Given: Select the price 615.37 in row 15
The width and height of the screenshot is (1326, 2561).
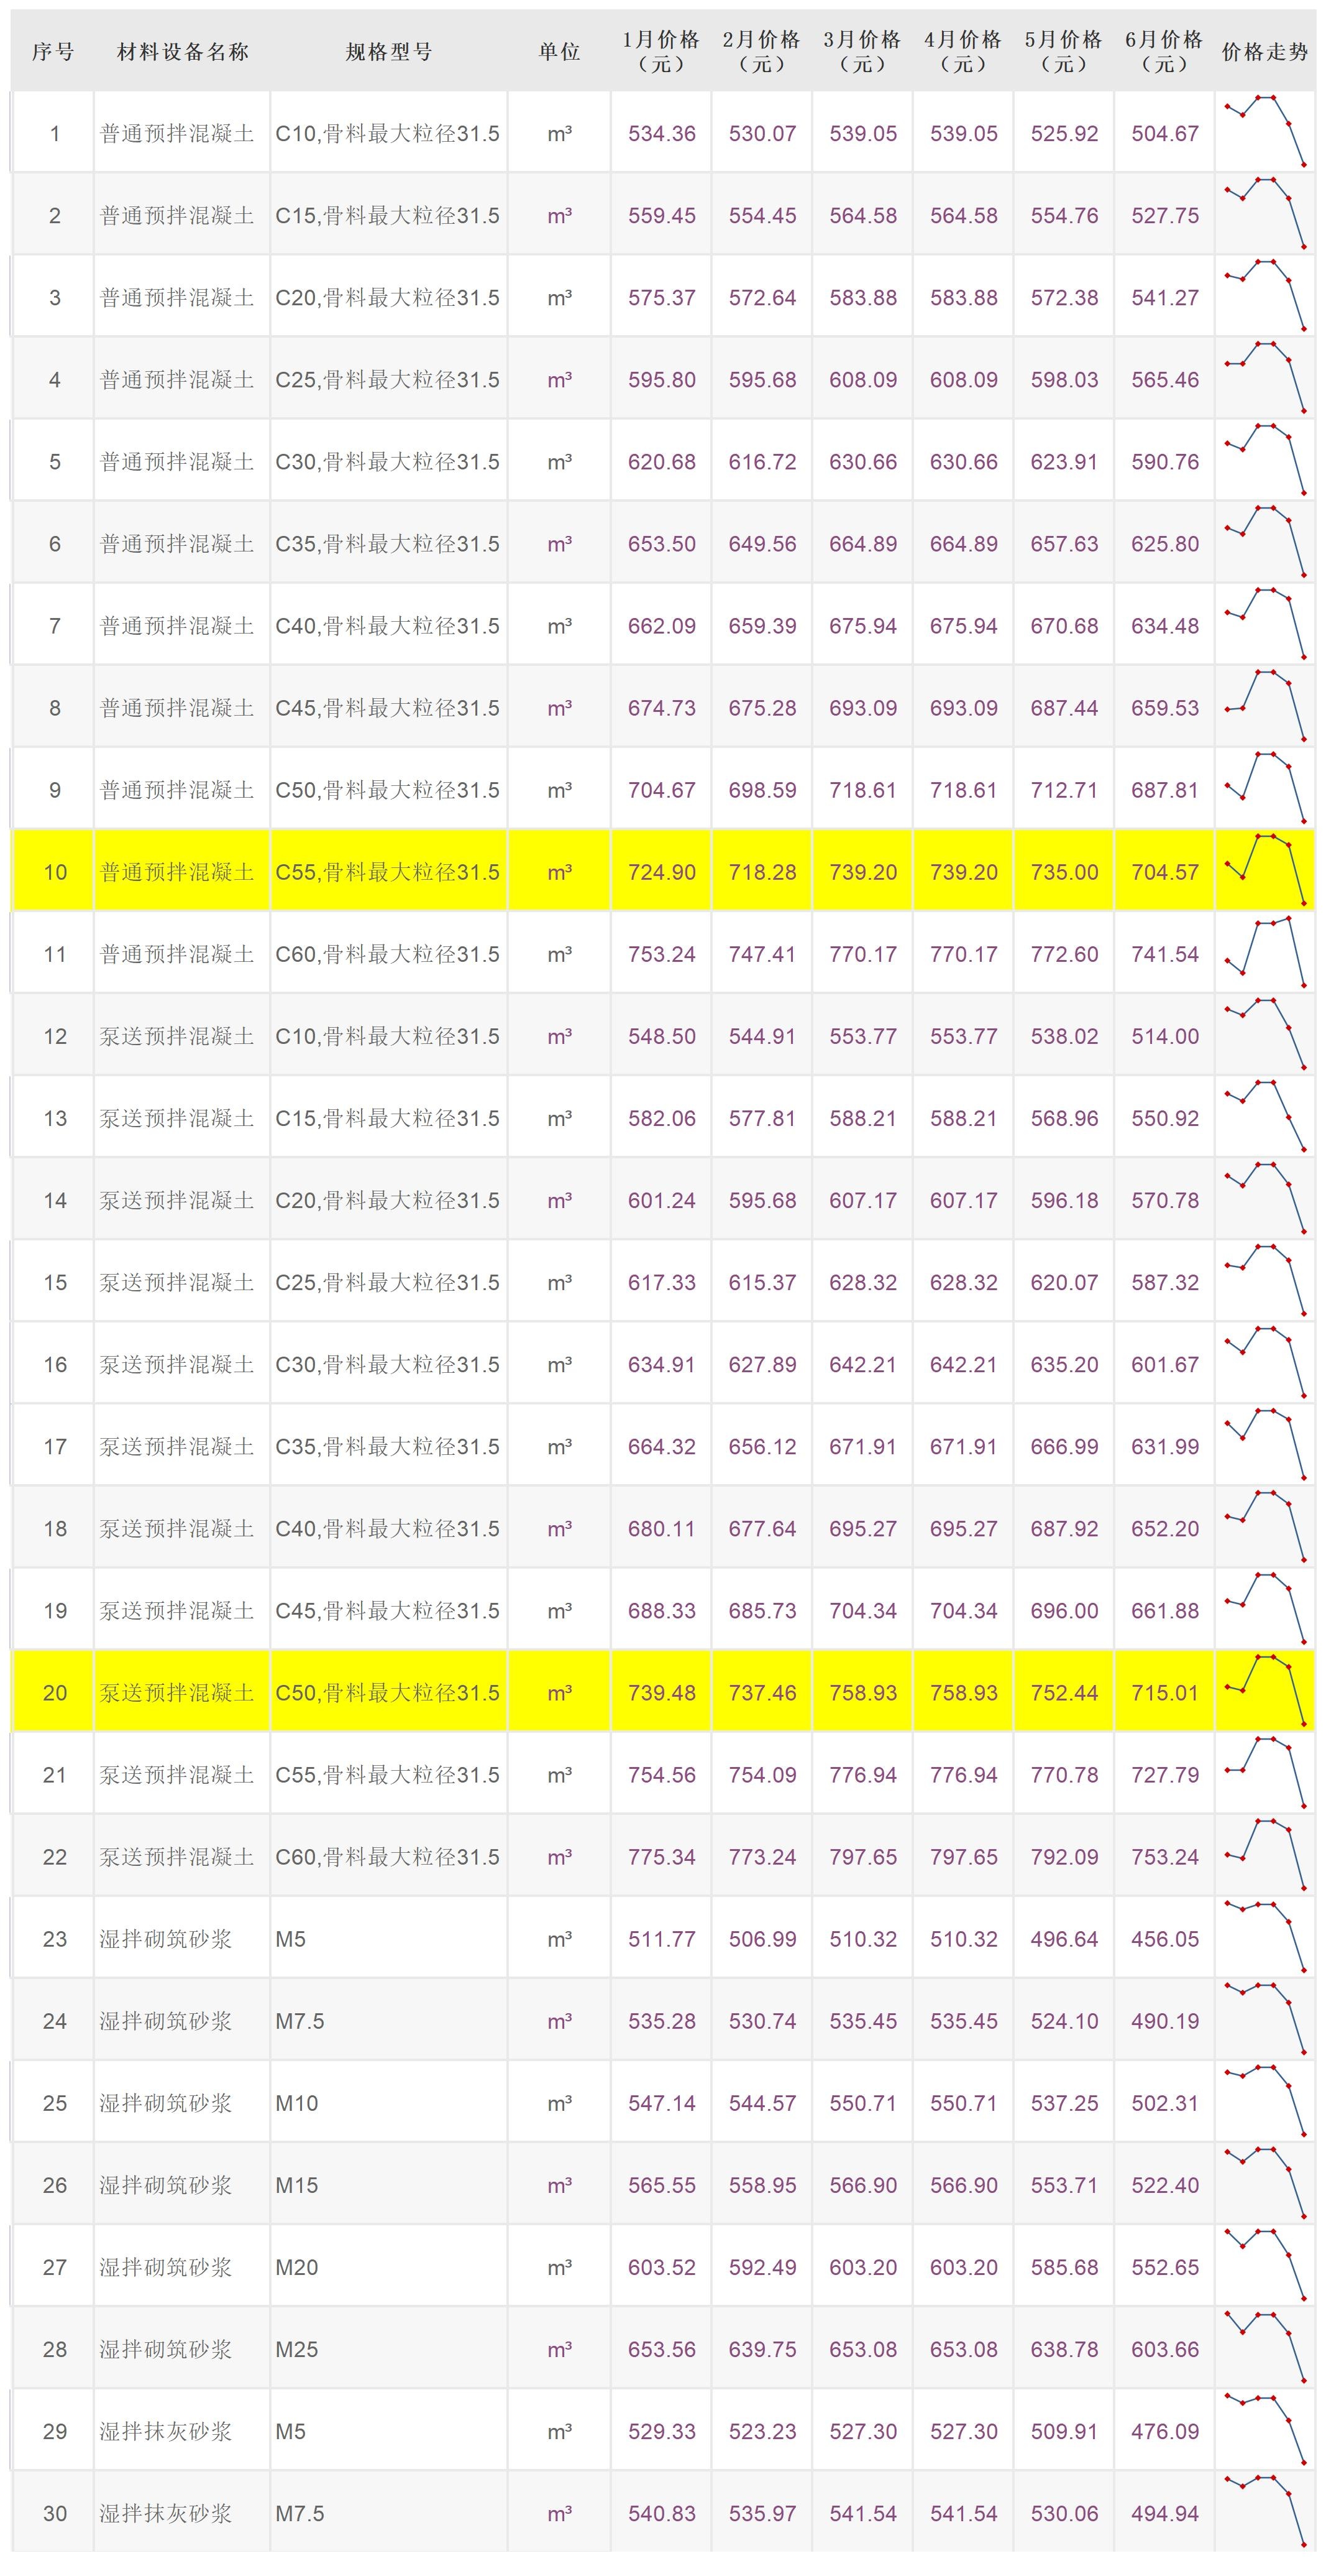Looking at the screenshot, I should point(762,1283).
